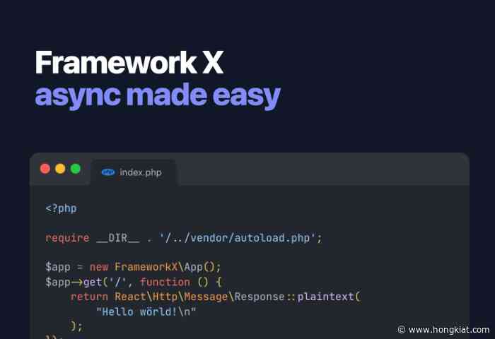This screenshot has height=339, width=495.
Task: Click the '$app->get' call
Action: pos(74,282)
